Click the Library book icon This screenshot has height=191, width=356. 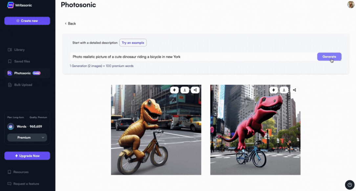(10, 49)
